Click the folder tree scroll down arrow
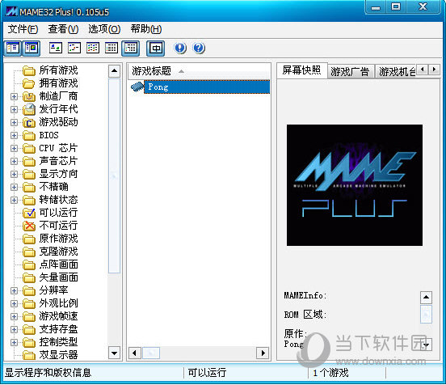 (115, 353)
